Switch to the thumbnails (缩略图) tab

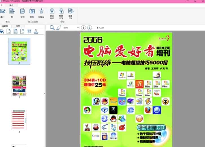point(5,26)
